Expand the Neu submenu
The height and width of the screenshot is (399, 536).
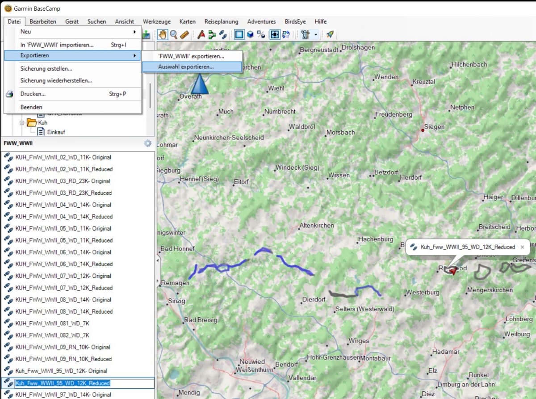[x=76, y=32]
